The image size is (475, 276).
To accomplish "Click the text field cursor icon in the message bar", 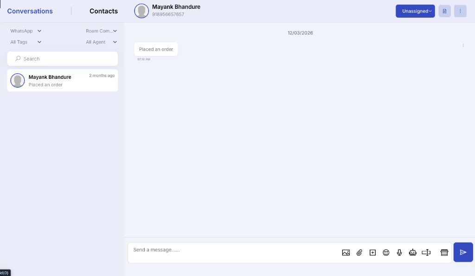I will 426,252.
